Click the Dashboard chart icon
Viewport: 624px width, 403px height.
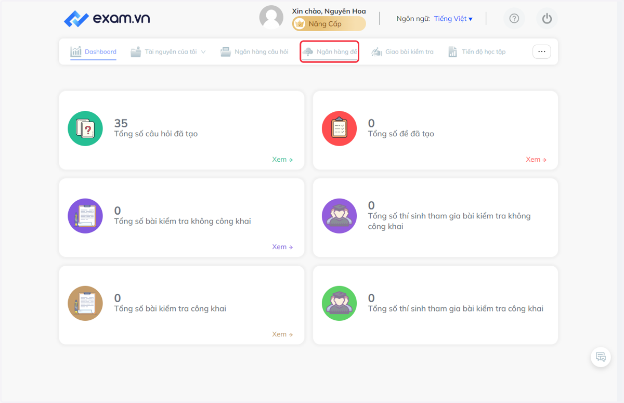[x=76, y=51]
